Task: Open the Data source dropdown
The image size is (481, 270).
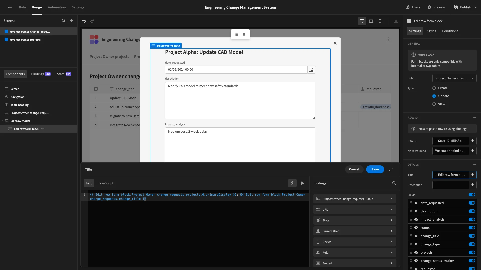Action: click(x=454, y=78)
